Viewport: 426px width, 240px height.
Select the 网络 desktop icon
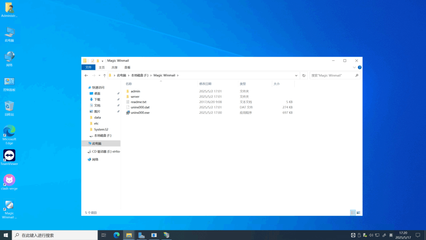click(x=9, y=59)
